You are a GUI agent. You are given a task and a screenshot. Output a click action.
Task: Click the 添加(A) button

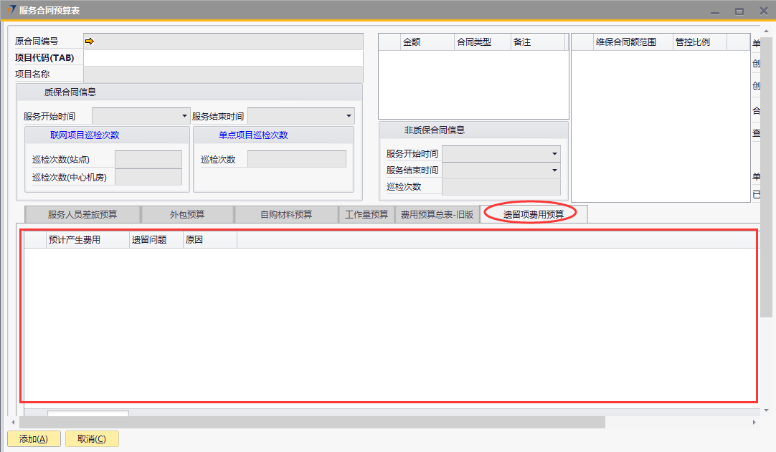pyautogui.click(x=34, y=439)
